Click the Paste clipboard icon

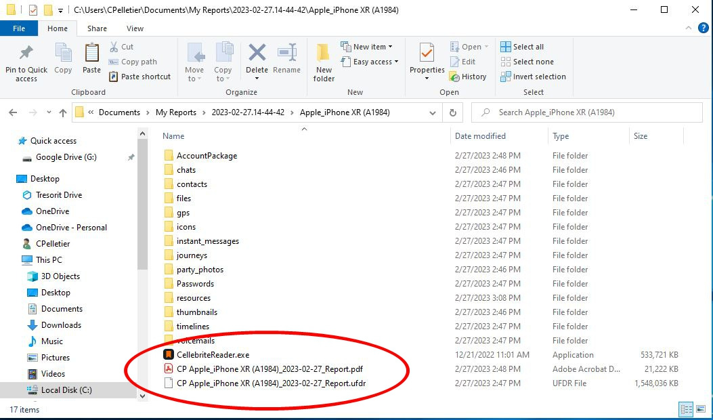92,54
